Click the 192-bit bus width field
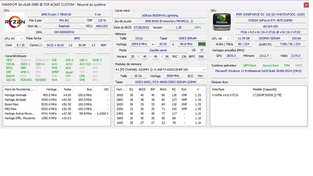 (x=296, y=38)
